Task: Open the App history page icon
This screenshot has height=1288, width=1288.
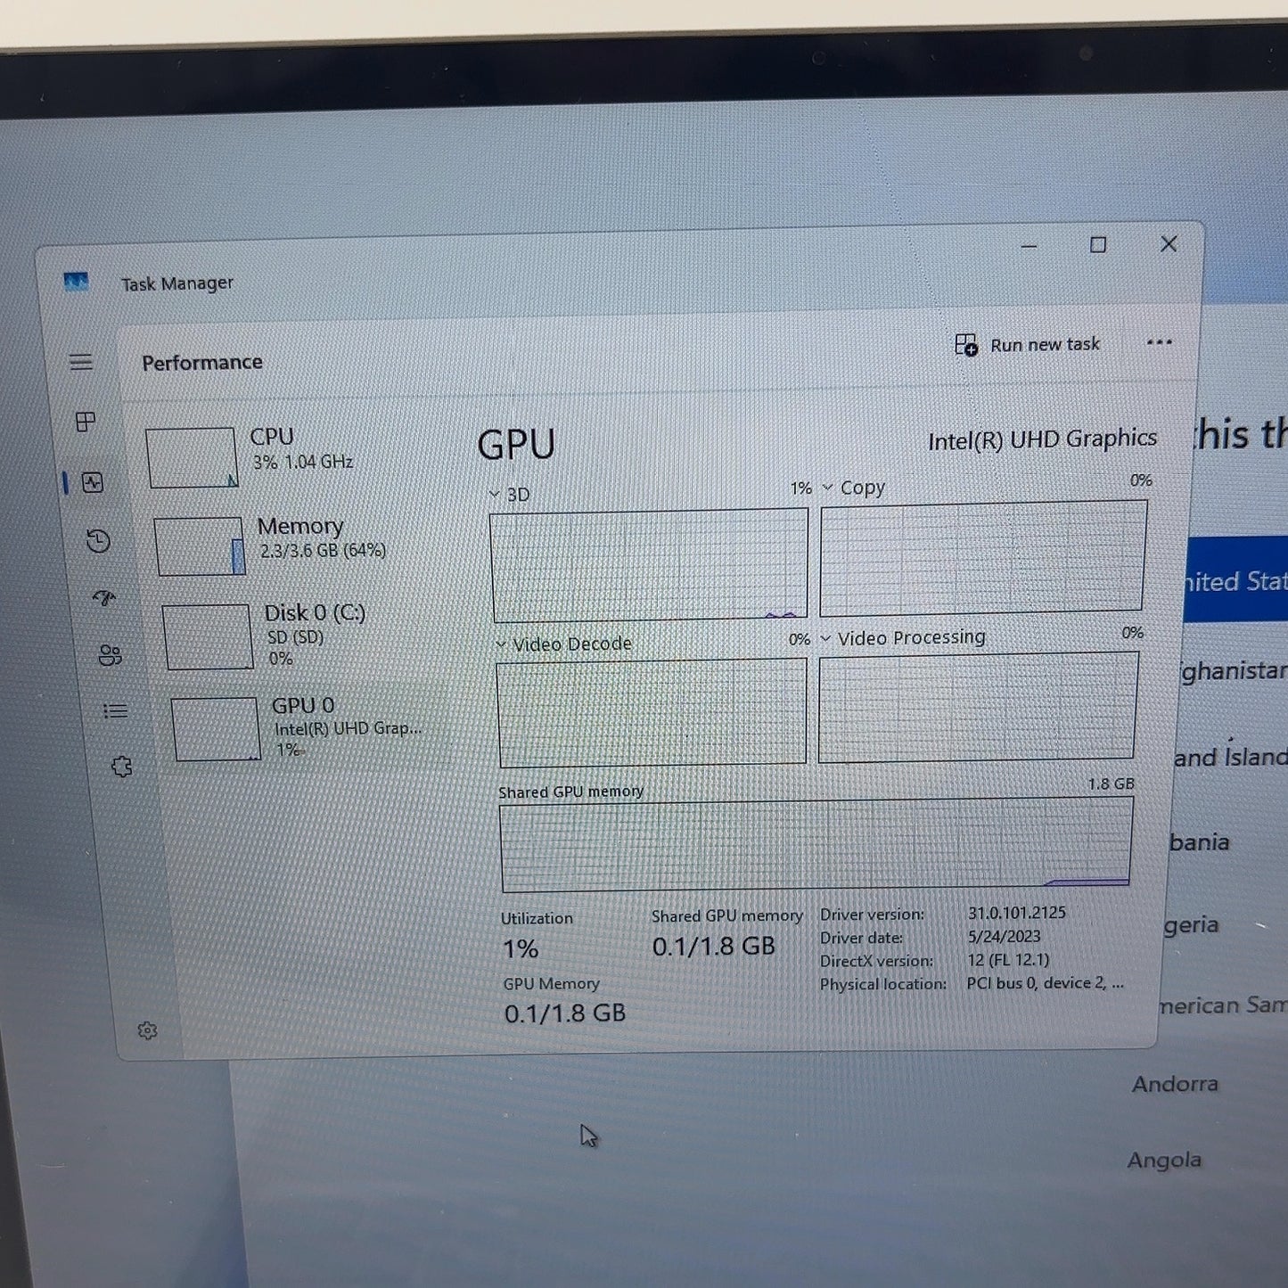Action: (98, 541)
